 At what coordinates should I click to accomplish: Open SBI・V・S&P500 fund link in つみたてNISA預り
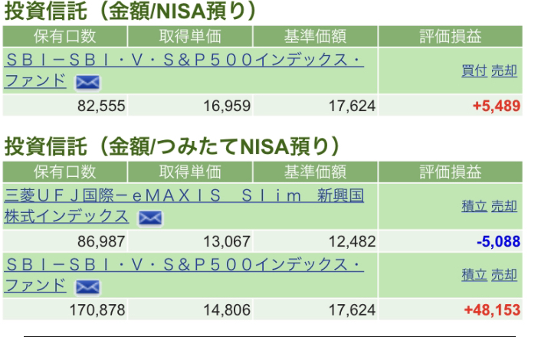[184, 275]
